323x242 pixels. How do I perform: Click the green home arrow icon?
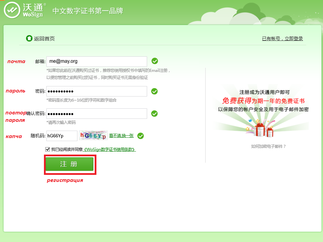click(x=29, y=38)
